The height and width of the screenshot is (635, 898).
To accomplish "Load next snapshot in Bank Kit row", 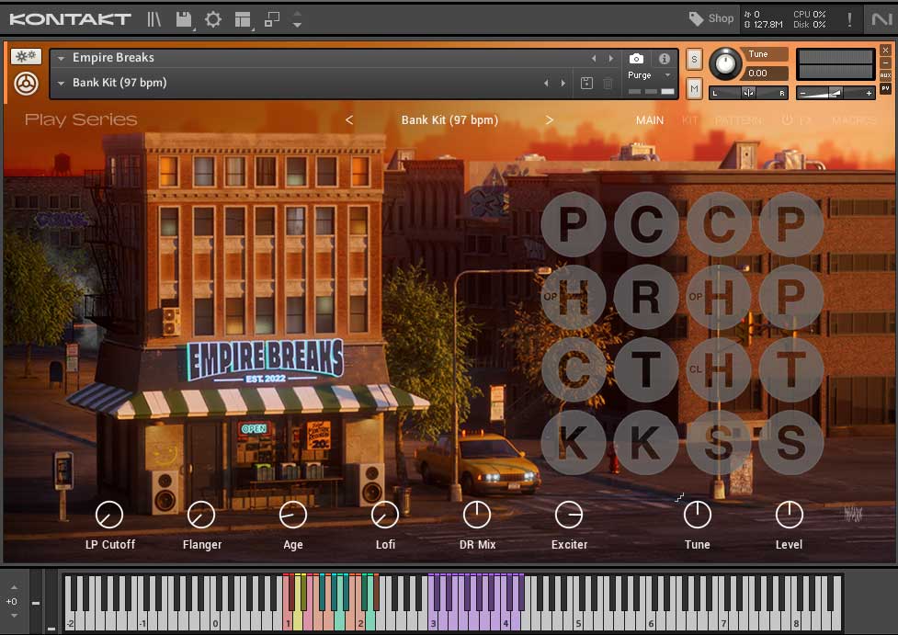I will point(563,83).
